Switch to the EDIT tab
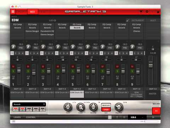The width and height of the screenshot is (170, 128). [x=43, y=12]
